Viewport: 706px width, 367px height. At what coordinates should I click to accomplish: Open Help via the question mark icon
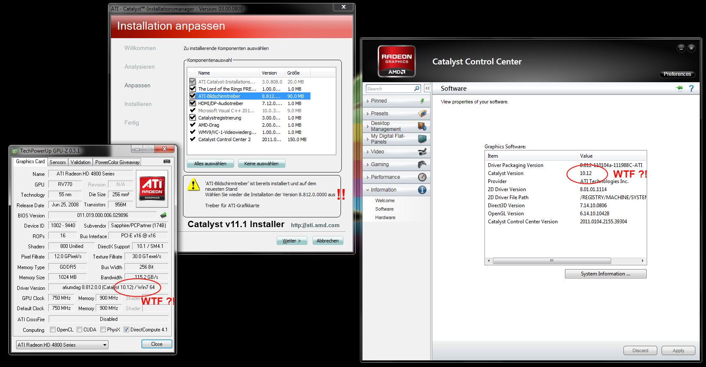pyautogui.click(x=692, y=88)
